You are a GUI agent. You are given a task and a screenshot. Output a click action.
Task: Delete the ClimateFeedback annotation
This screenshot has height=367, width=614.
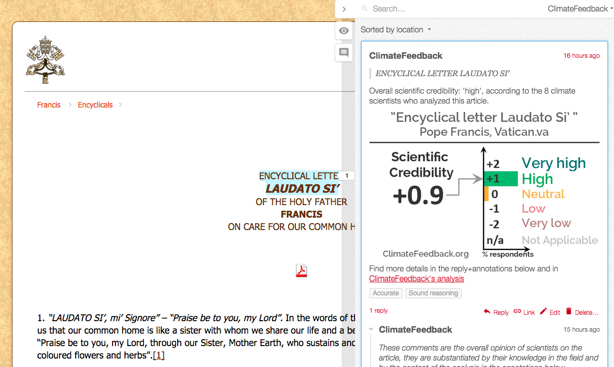pos(582,312)
